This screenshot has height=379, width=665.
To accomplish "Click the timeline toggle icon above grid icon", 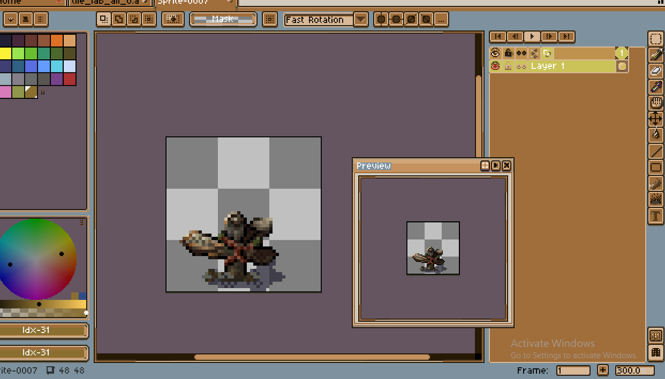I will coord(656,336).
